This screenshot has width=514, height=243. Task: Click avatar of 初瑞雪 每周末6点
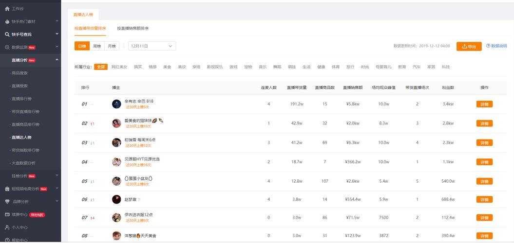tap(116, 142)
